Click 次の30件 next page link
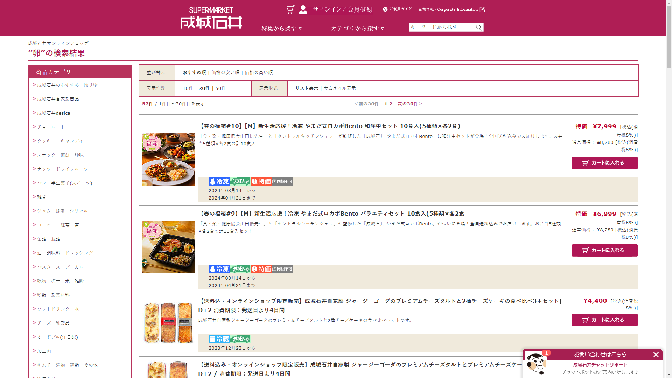Image resolution: width=672 pixels, height=378 pixels. (x=409, y=104)
